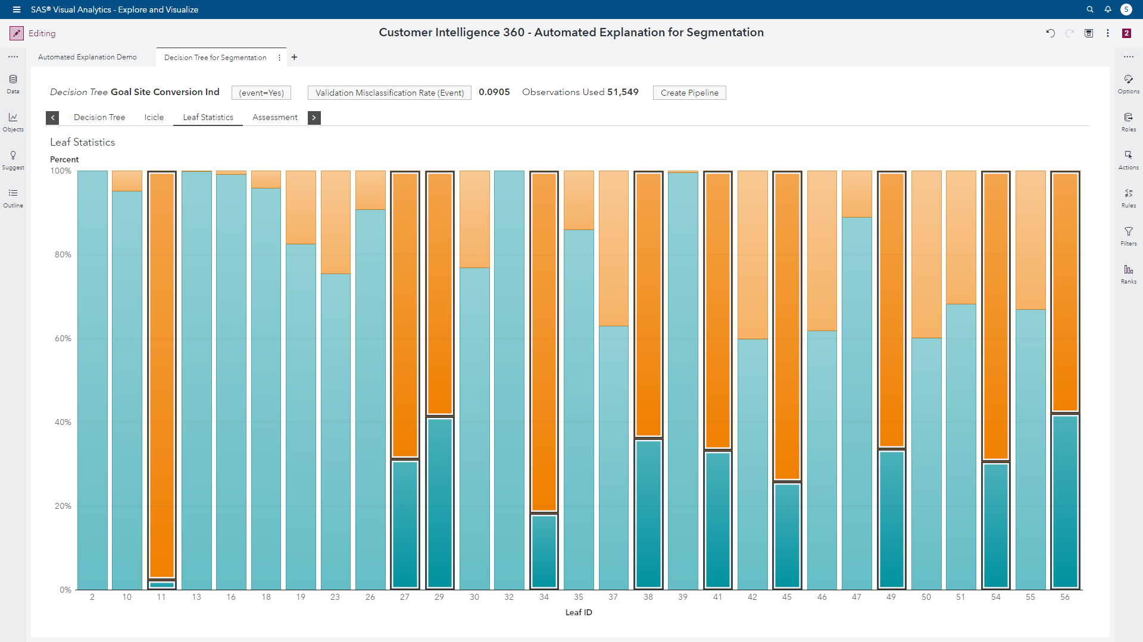Add a new page with plus icon
Screen dimensions: 1143x642
click(x=294, y=58)
